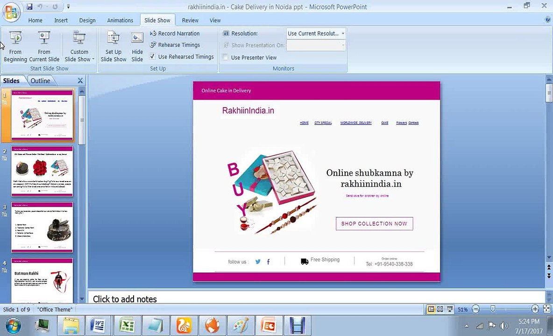Click the SHOP COLLECTION NOW button
Screen dimensions: 553x336
click(374, 224)
